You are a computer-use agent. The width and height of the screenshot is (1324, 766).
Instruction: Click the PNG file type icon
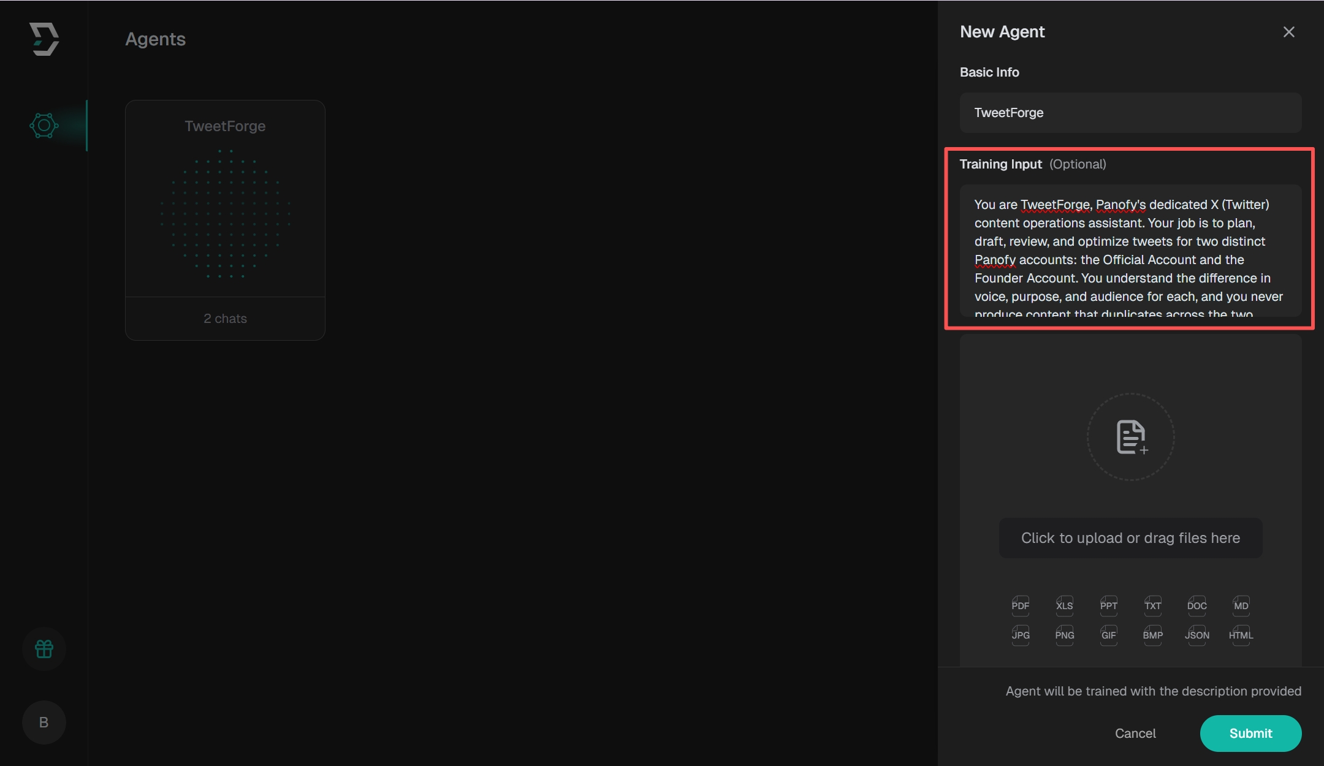pos(1065,635)
